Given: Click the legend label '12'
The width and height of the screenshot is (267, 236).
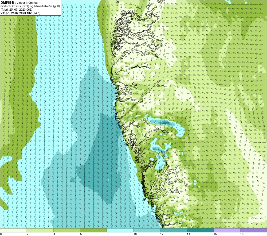Looking at the screenshot, I should tap(162, 234).
